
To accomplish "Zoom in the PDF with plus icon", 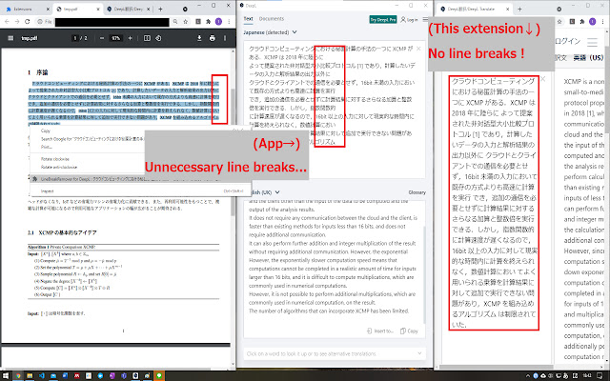I will click(130, 38).
